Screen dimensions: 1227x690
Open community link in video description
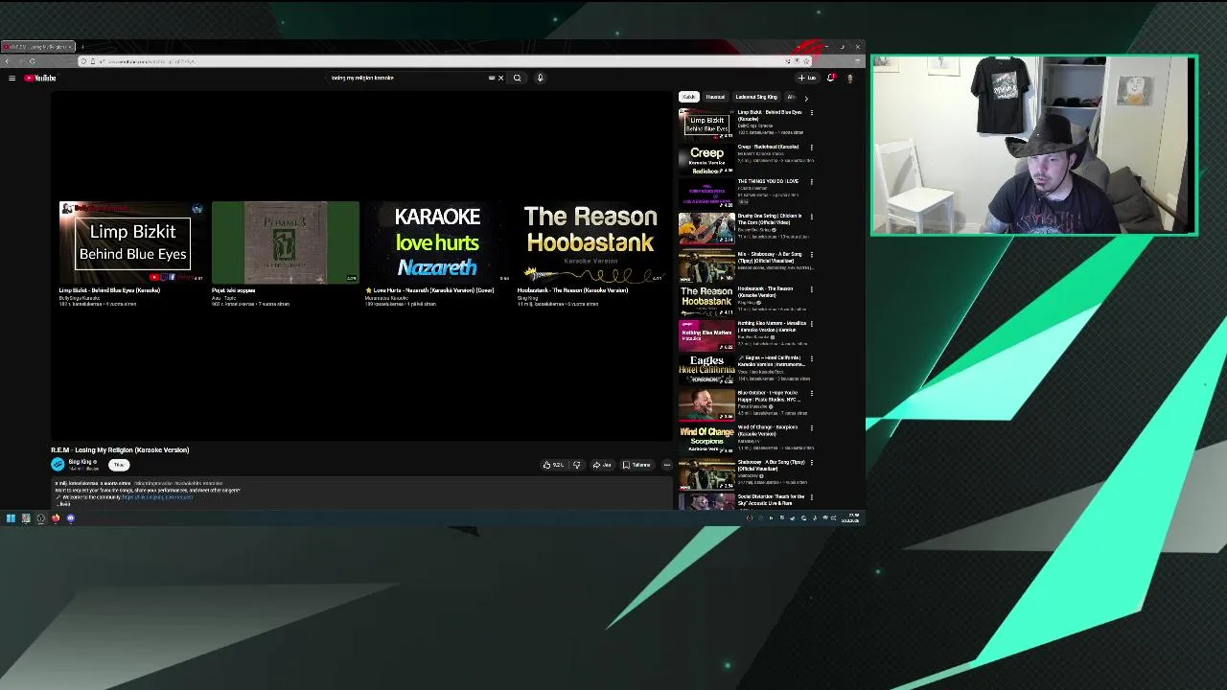pyautogui.click(x=157, y=496)
